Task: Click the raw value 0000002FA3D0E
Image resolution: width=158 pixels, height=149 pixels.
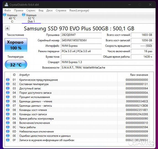Action: pos(137,114)
